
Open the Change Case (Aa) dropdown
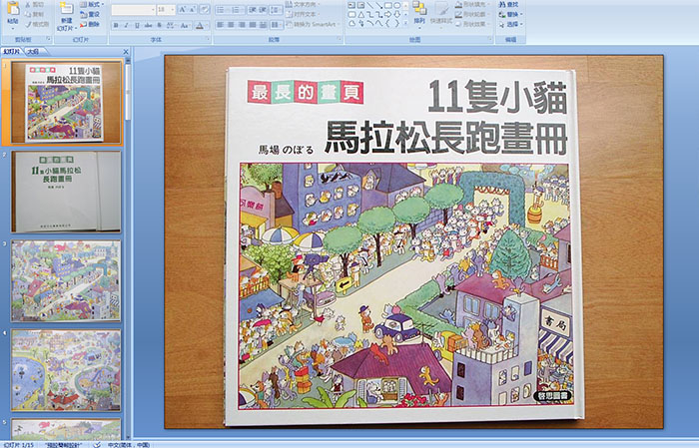[185, 25]
